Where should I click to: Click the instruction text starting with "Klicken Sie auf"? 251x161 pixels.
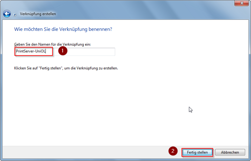click(x=66, y=68)
